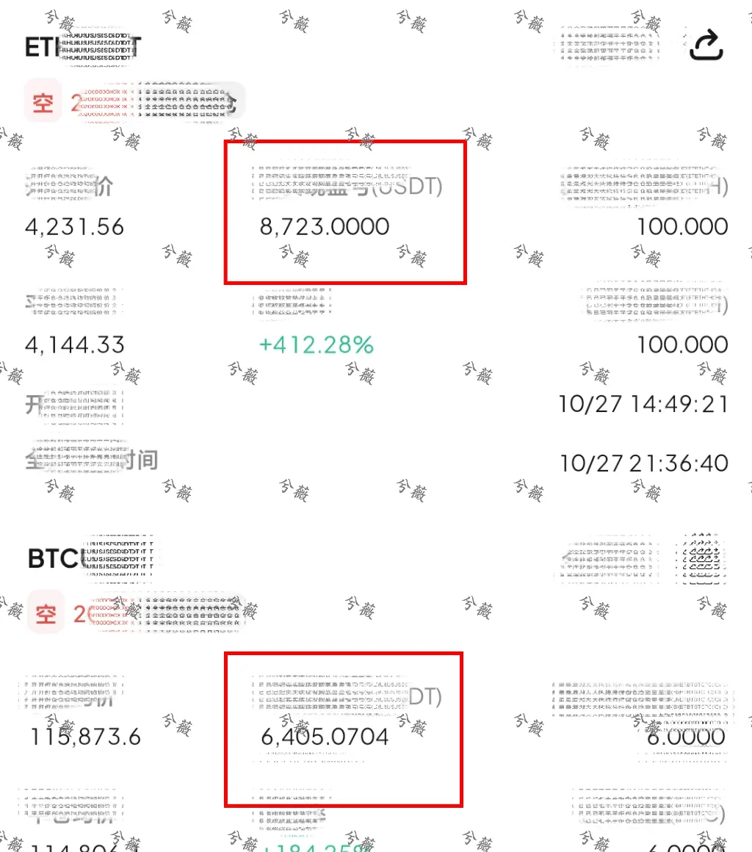Click the open time 10/27 14:49:21

point(643,404)
